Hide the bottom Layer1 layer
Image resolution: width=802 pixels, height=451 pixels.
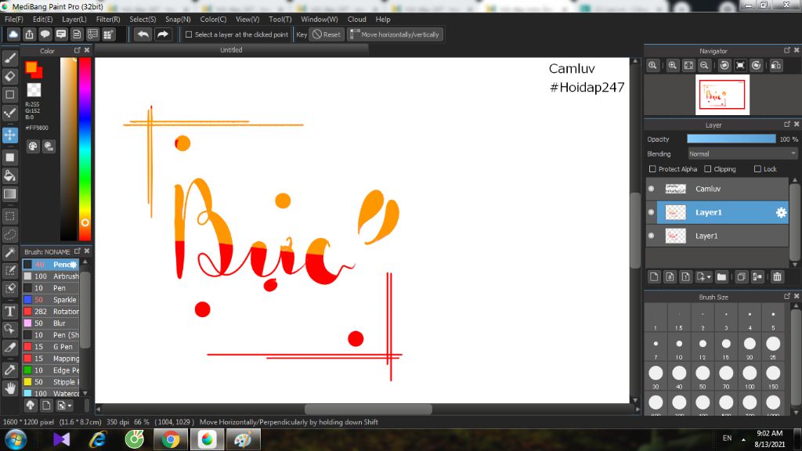651,236
